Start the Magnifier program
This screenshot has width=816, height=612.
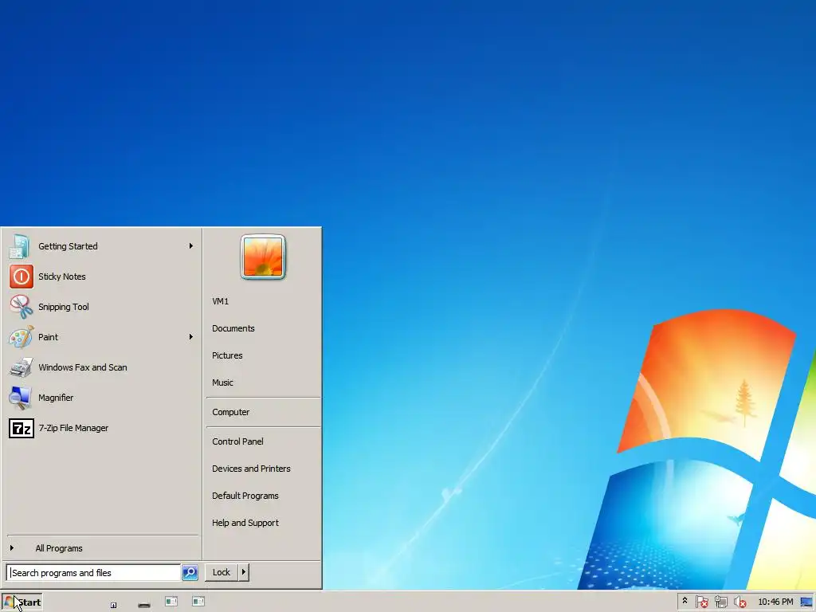tap(101, 398)
